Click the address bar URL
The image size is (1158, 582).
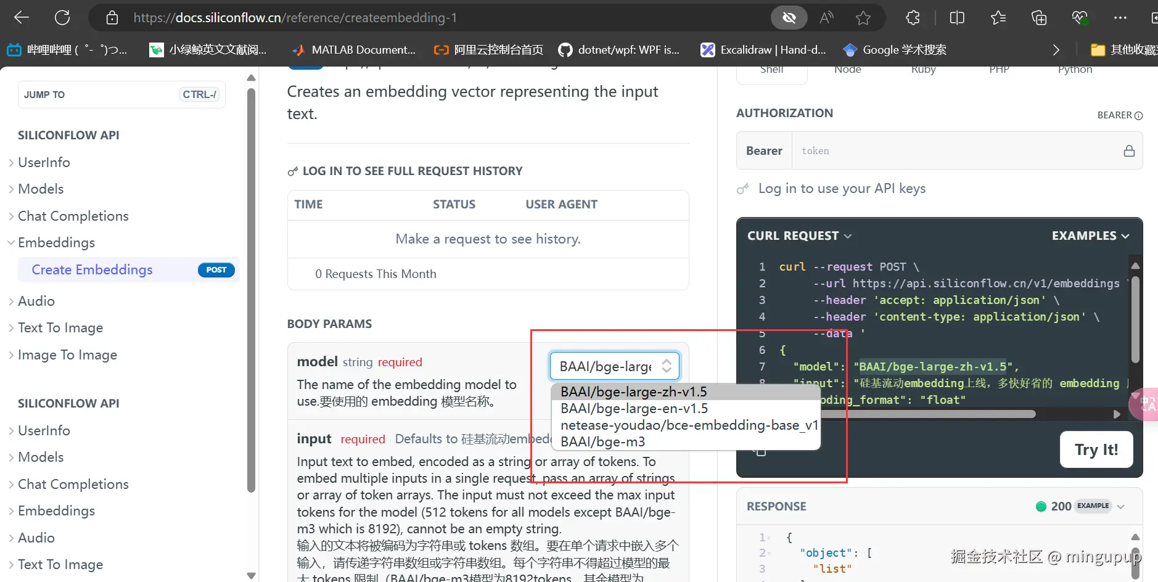(295, 18)
